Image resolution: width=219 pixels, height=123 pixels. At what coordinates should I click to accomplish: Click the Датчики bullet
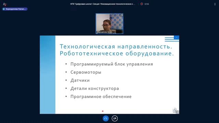(80, 81)
